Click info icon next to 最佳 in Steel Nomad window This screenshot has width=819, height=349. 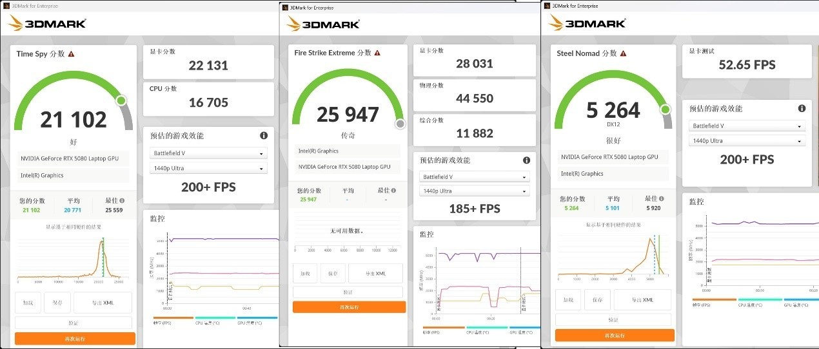(661, 199)
